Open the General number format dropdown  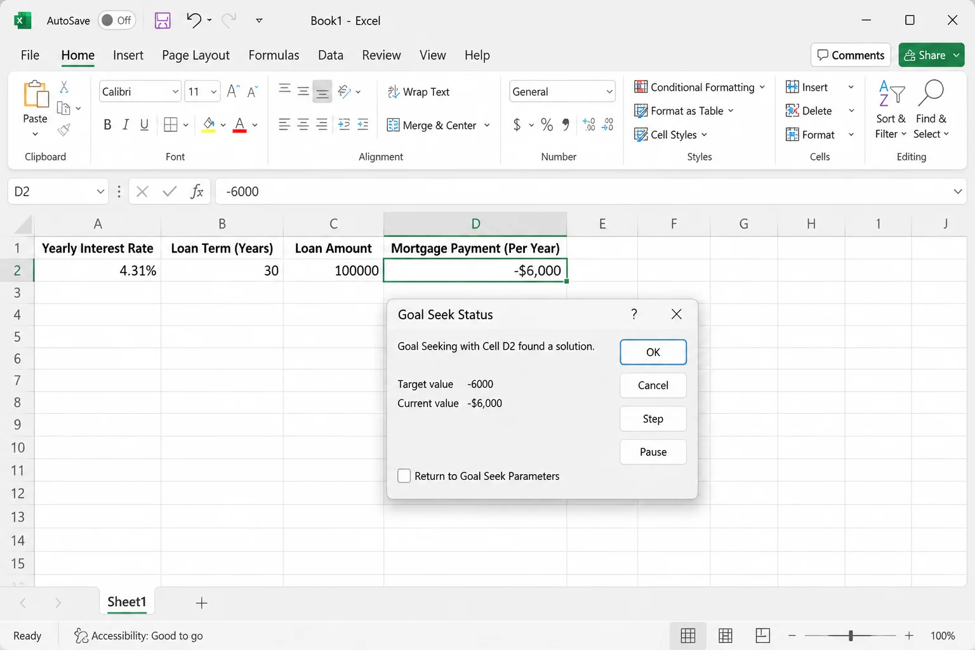pyautogui.click(x=609, y=92)
